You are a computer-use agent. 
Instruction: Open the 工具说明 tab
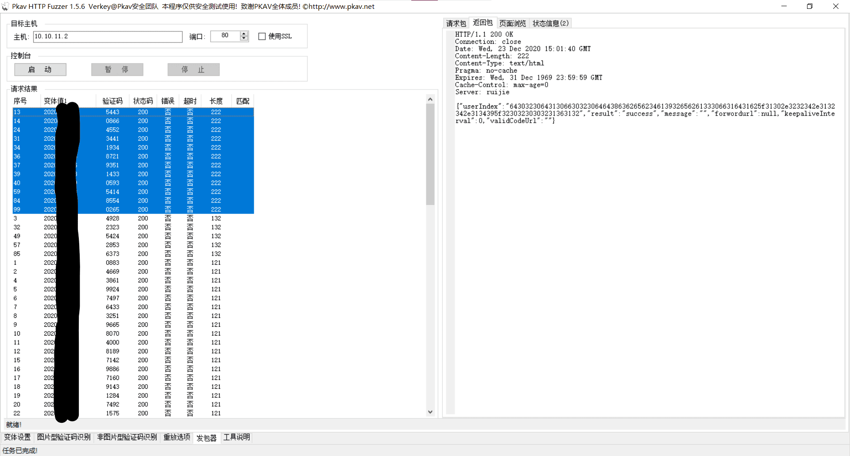236,437
